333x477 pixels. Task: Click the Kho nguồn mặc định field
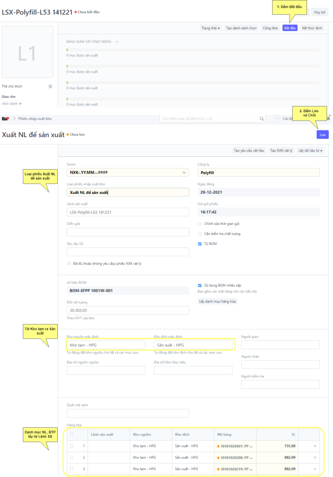click(x=106, y=345)
